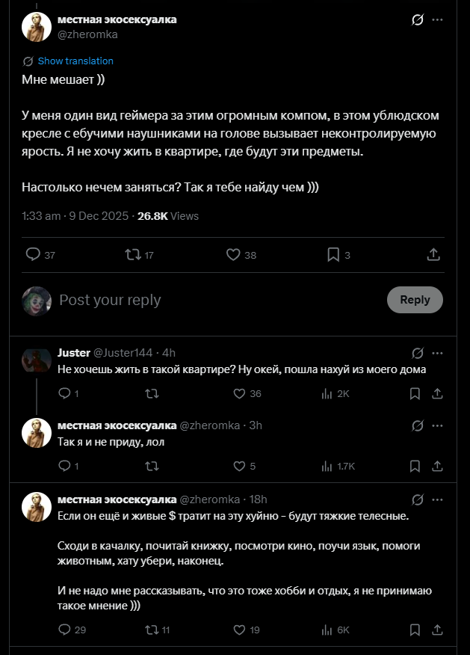This screenshot has height=655, width=470.
Task: Share the bottom 18h reply
Action: point(438,630)
